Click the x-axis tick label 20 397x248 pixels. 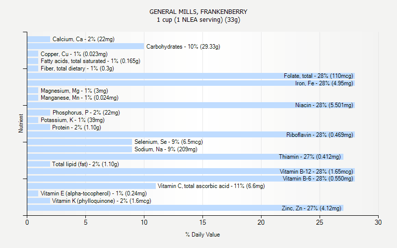click(261, 222)
